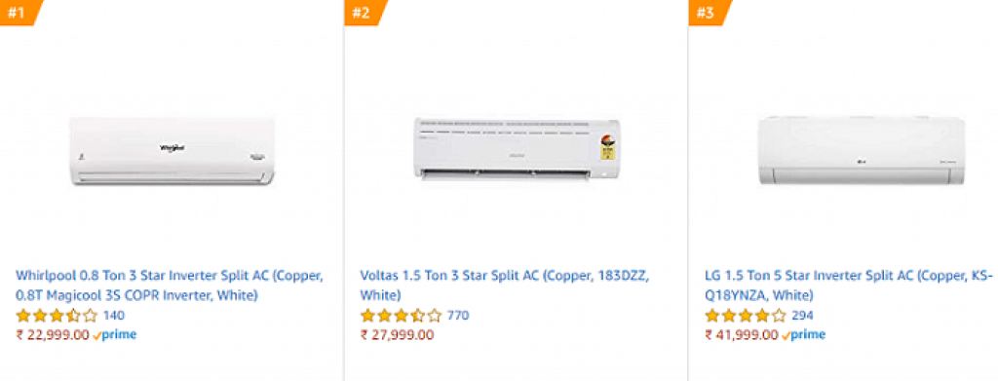Click the prime badge beside ₹41,999.00

(804, 335)
